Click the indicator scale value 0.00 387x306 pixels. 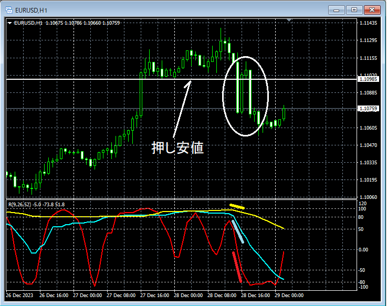[363, 250]
